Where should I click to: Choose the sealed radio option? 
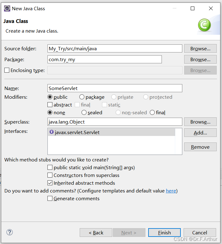pos(84,112)
